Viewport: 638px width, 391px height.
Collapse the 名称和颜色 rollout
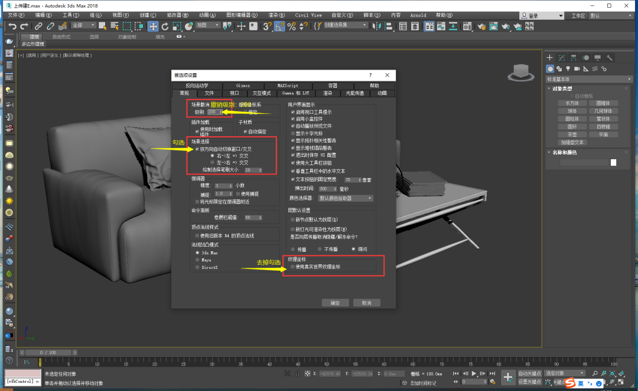(564, 153)
